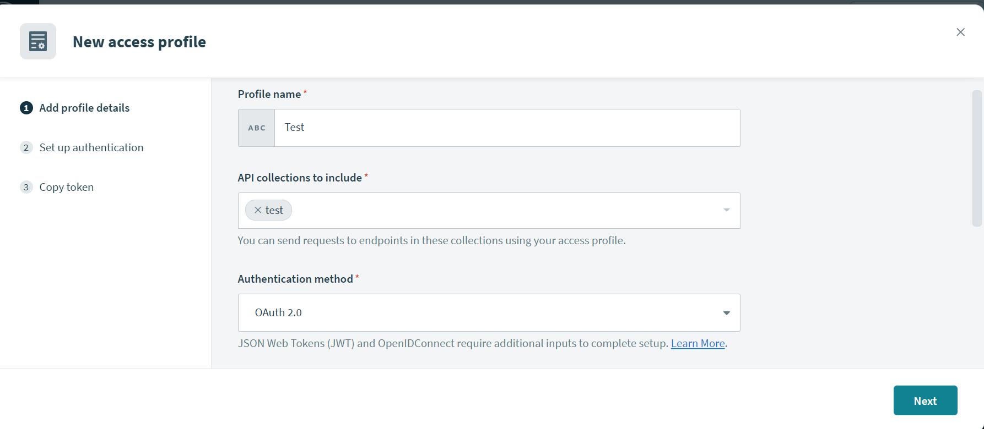Click the Profile name field label
The height and width of the screenshot is (429, 984).
[x=269, y=94]
